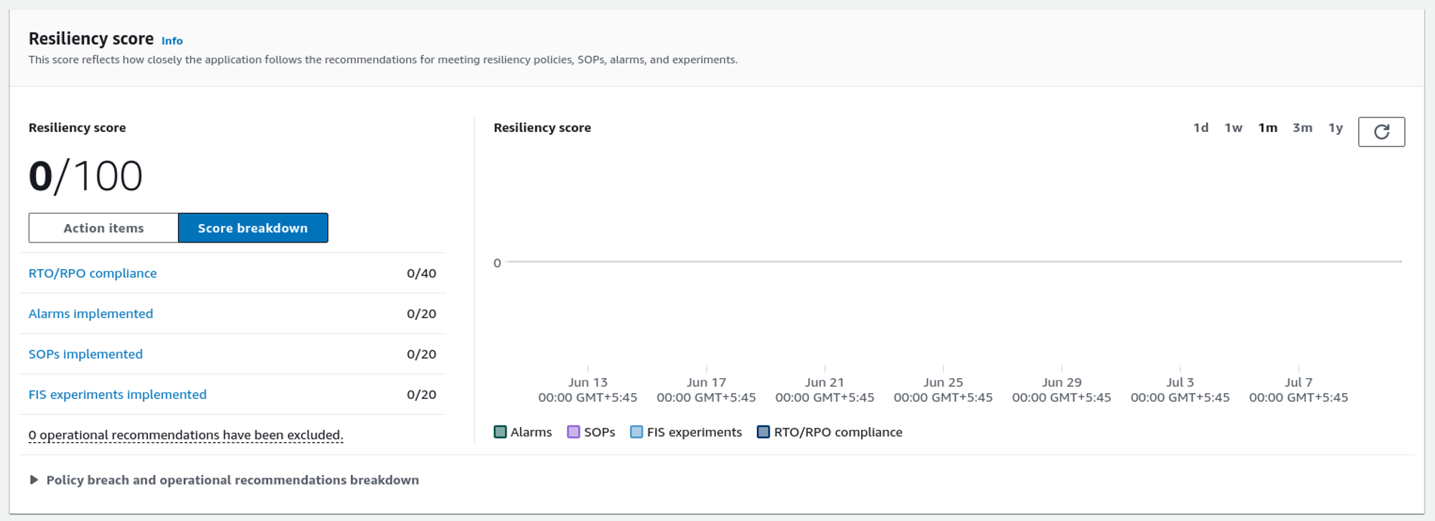Select the 1m time range option
This screenshot has width=1435, height=521.
coord(1267,128)
